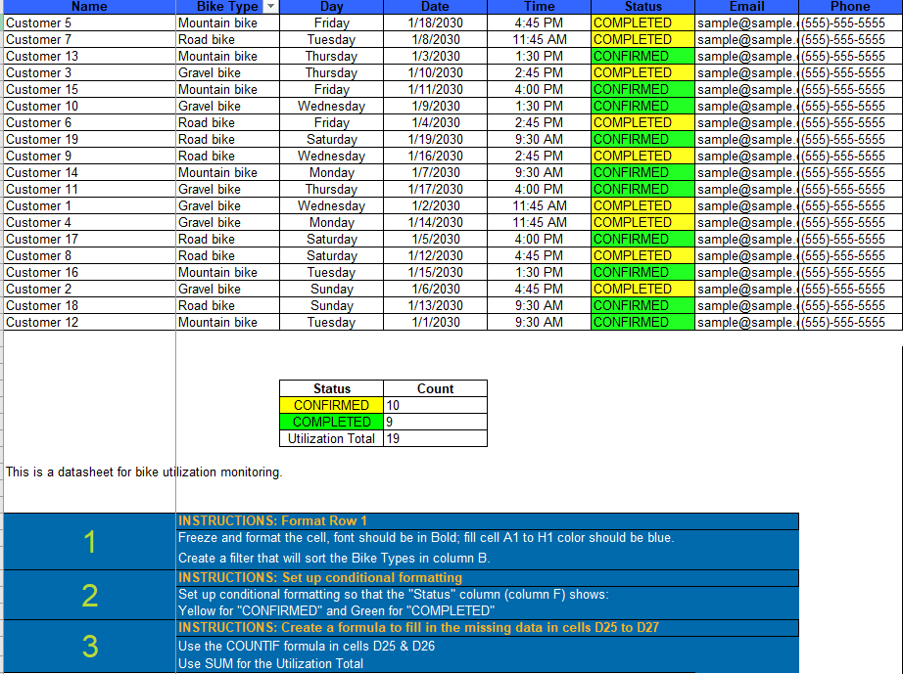
Task: Select the 'INSTRUCTIONS: Format Row 1' heading
Action: point(273,521)
